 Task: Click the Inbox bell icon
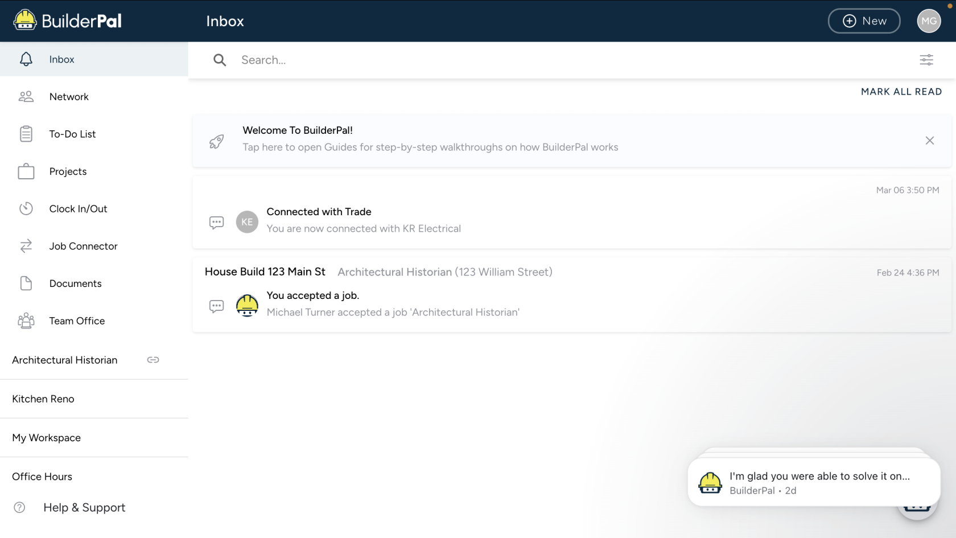coord(26,59)
